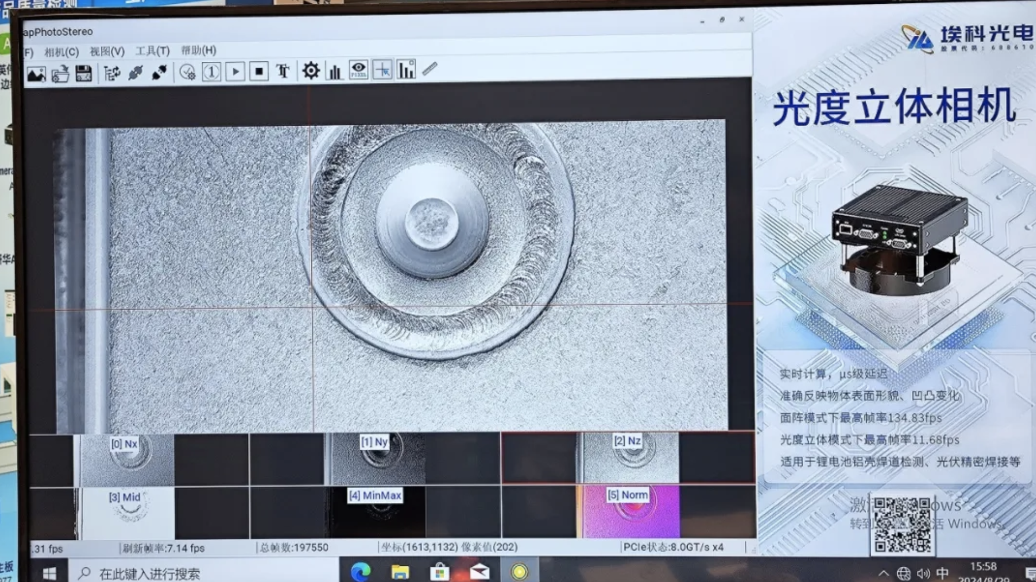Stop acquisition with the stop button
The image size is (1036, 582).
coord(259,71)
